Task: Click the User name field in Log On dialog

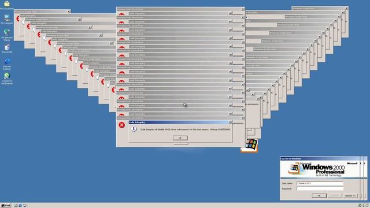Action: [x=320, y=183]
